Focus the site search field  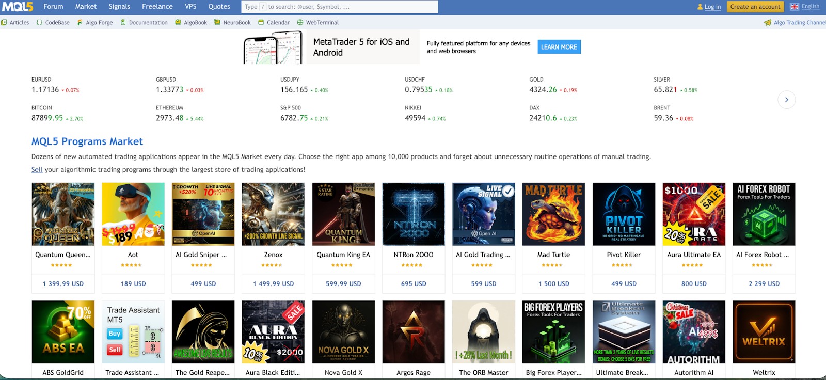tap(340, 7)
